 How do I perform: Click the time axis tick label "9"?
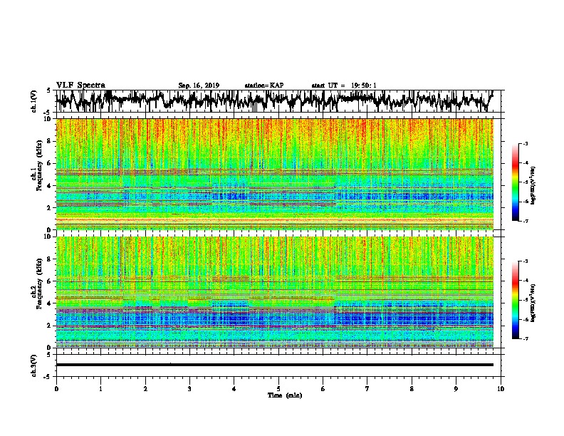pyautogui.click(x=456, y=389)
